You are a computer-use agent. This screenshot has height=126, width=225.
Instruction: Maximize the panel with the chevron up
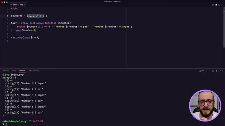220,71
